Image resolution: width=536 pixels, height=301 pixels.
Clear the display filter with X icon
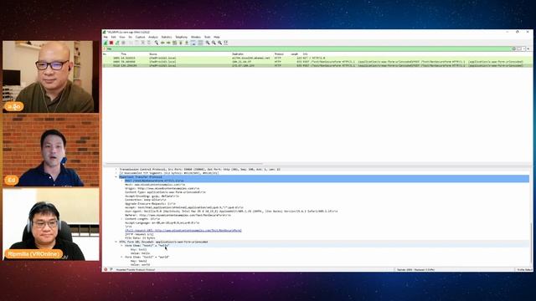[513, 48]
